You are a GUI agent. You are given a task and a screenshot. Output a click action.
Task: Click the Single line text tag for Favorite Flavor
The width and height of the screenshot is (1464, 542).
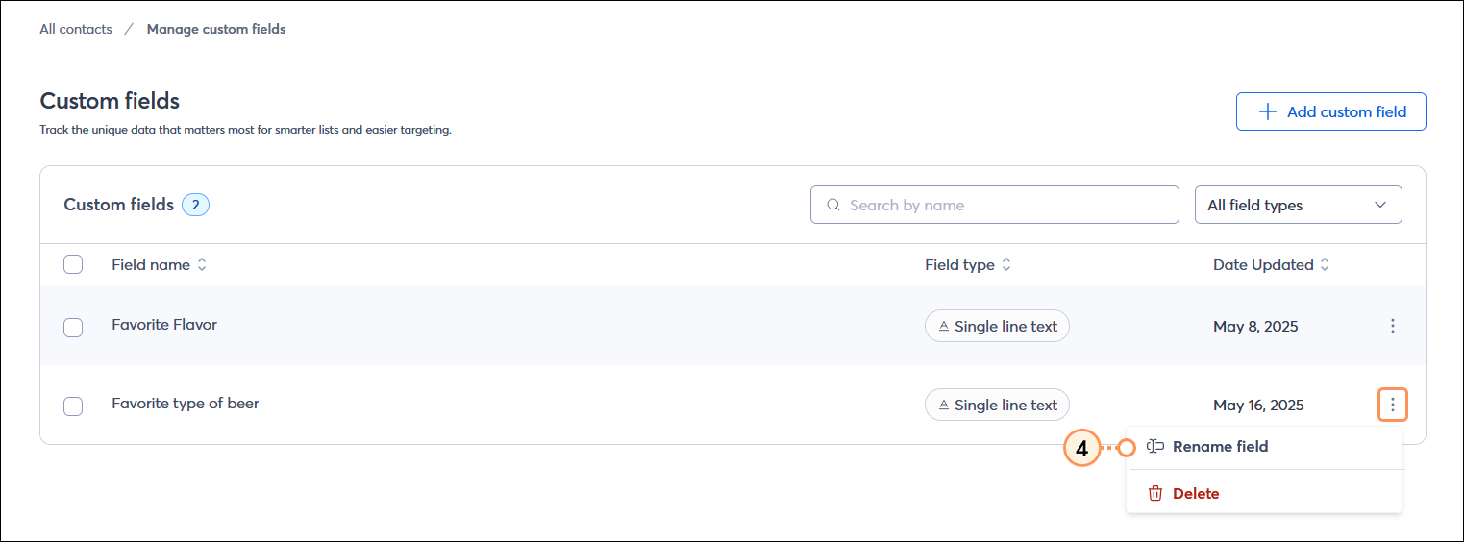[997, 326]
